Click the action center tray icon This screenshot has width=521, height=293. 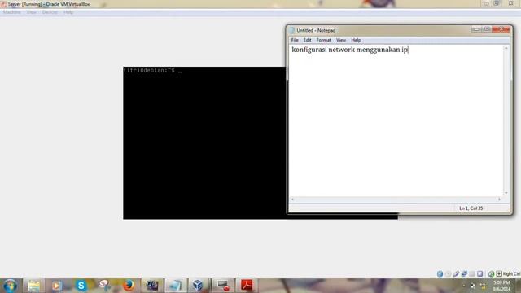473,286
